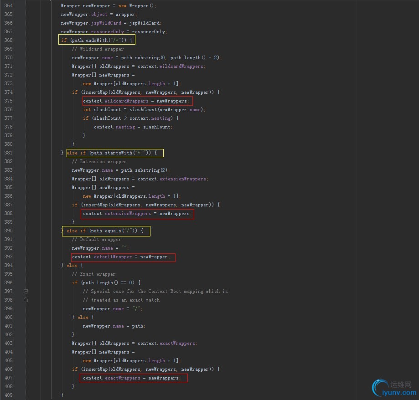This screenshot has height=400, width=419.
Task: Click the "// Wildcard wrapper" comment
Action: point(98,49)
